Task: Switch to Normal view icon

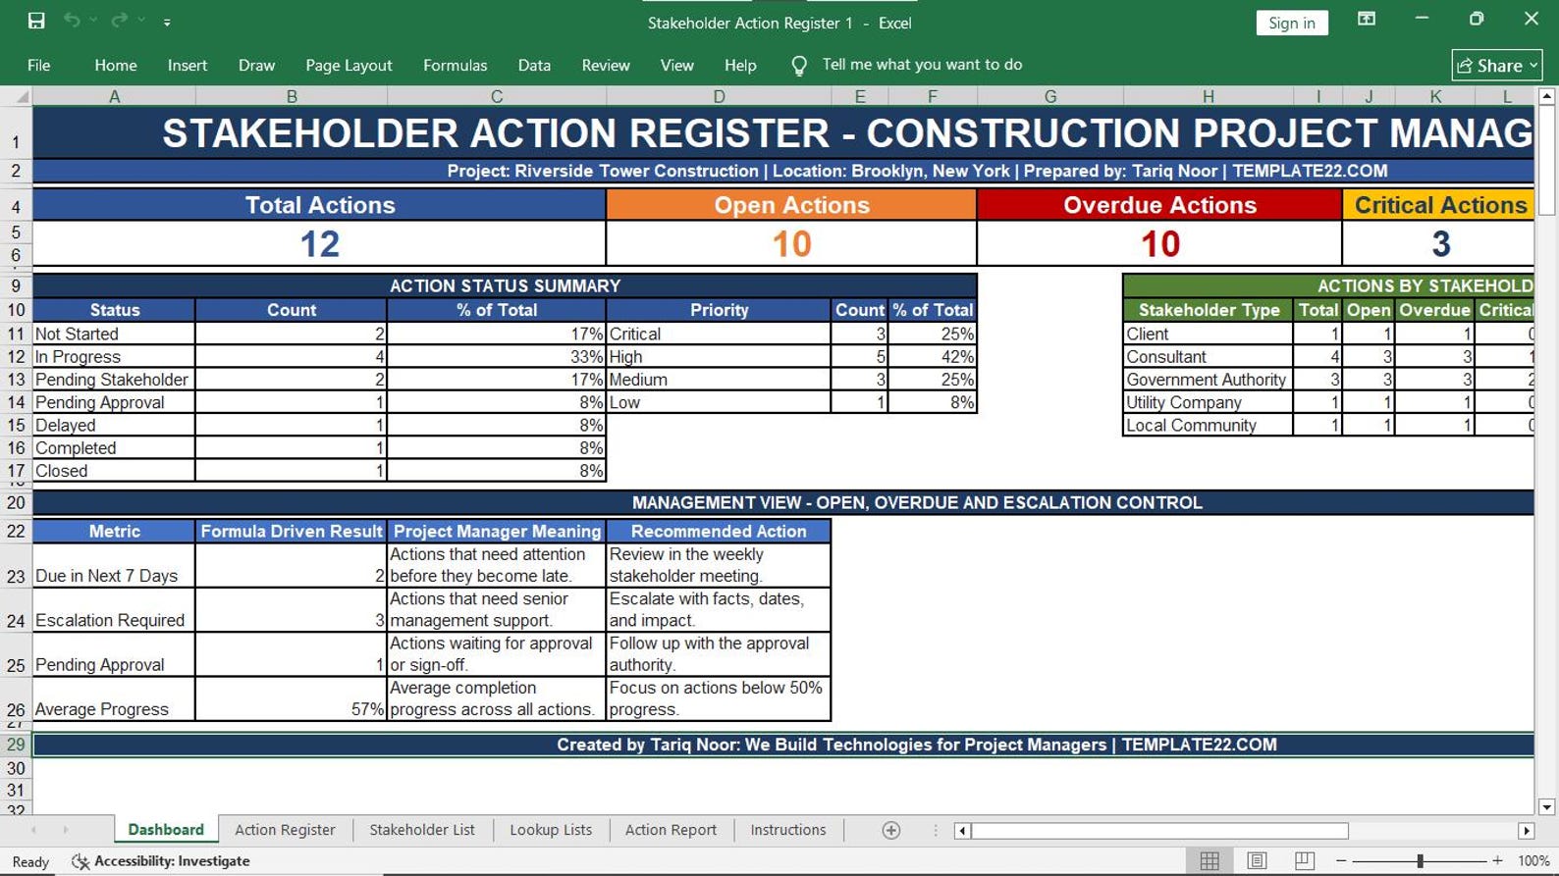Action: (1210, 861)
